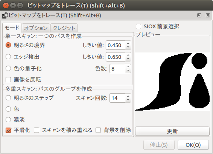Click the 更新 preview update button
This screenshot has width=213, height=154.
tap(172, 131)
